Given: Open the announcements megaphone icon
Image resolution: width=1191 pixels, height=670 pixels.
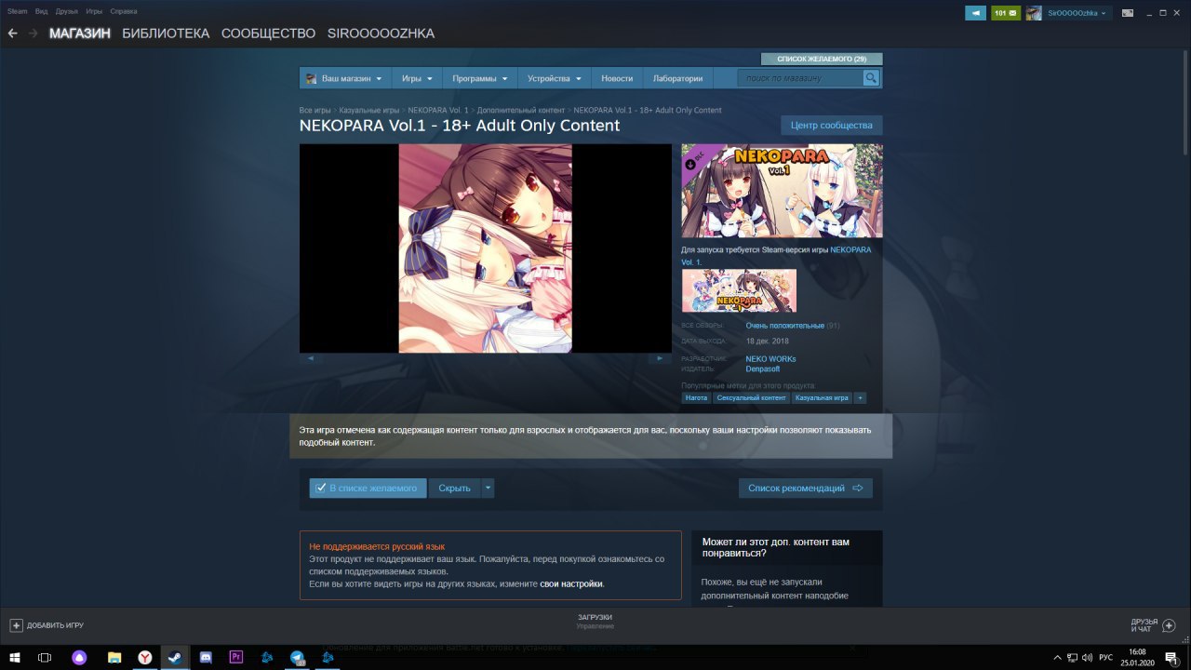Looking at the screenshot, I should (x=975, y=13).
